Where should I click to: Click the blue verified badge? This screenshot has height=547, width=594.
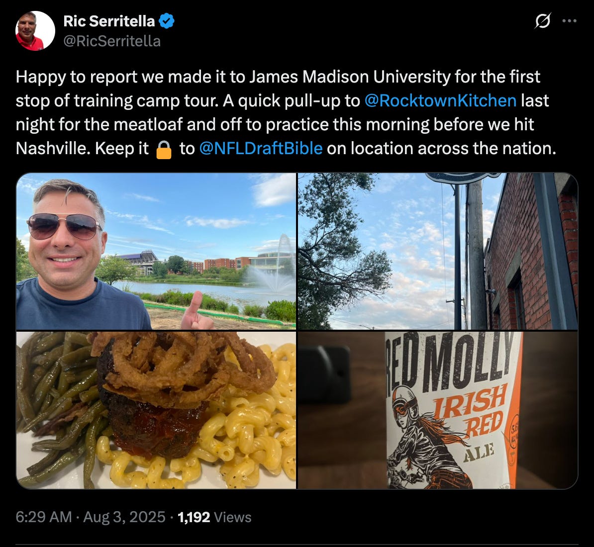[x=166, y=21]
